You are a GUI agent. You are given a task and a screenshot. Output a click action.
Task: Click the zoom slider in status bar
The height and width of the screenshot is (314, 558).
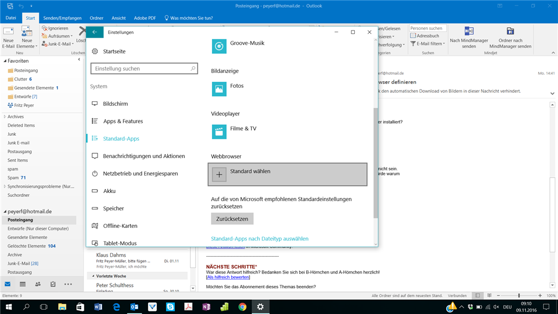pyautogui.click(x=519, y=295)
